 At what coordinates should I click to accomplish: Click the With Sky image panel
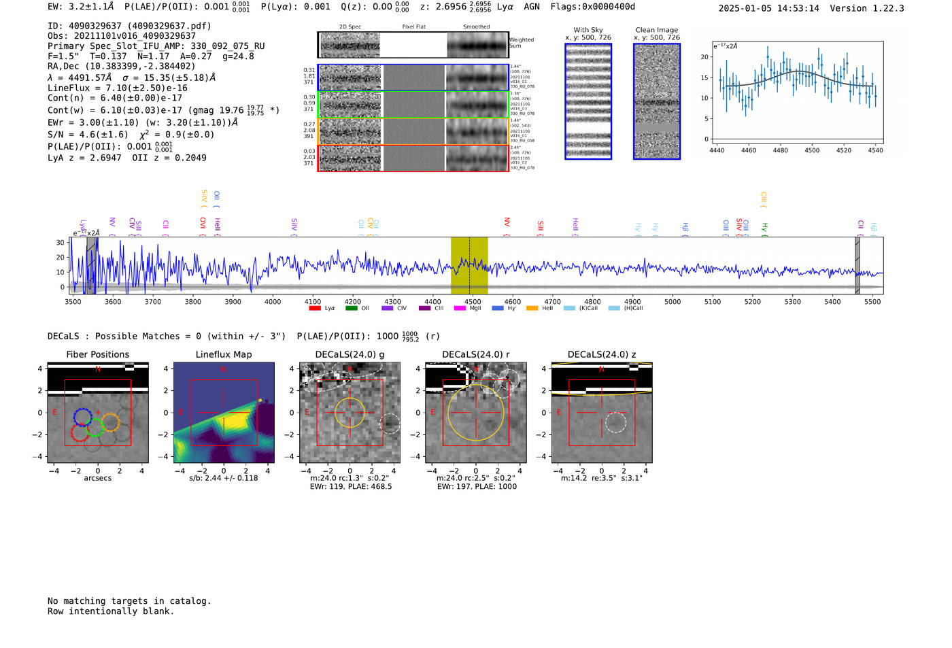point(588,101)
